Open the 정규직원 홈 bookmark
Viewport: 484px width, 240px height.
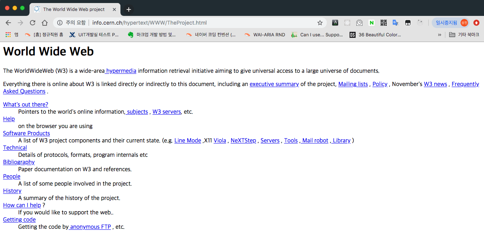[44, 34]
